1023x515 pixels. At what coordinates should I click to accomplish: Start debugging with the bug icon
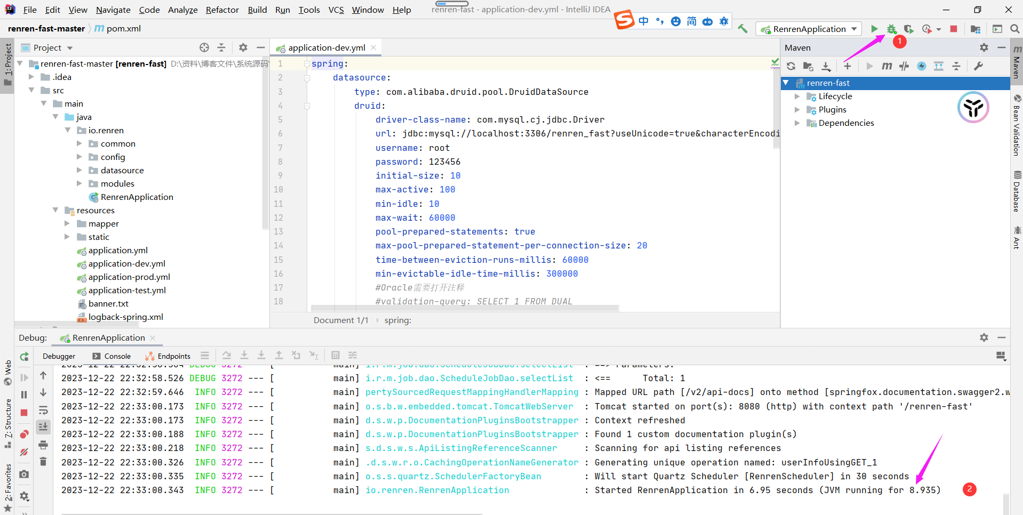(891, 29)
